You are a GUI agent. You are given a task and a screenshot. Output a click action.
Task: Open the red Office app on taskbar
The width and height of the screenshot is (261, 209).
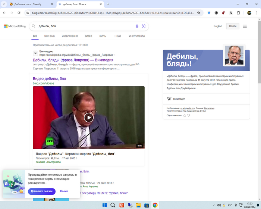click(122, 205)
